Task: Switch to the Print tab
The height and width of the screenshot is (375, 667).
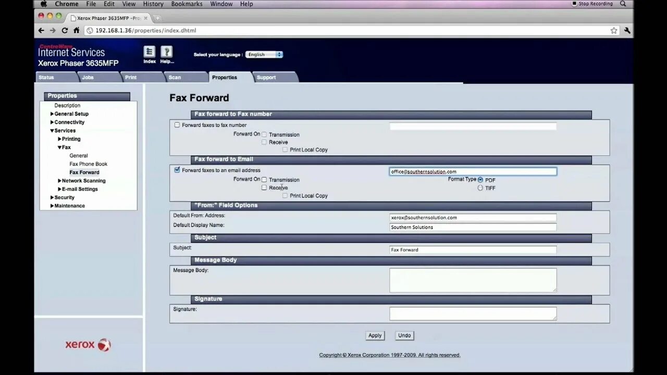Action: pos(142,77)
